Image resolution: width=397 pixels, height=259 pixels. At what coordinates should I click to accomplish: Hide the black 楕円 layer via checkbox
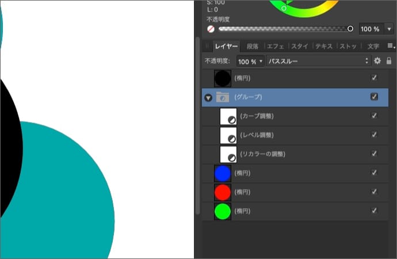click(374, 78)
